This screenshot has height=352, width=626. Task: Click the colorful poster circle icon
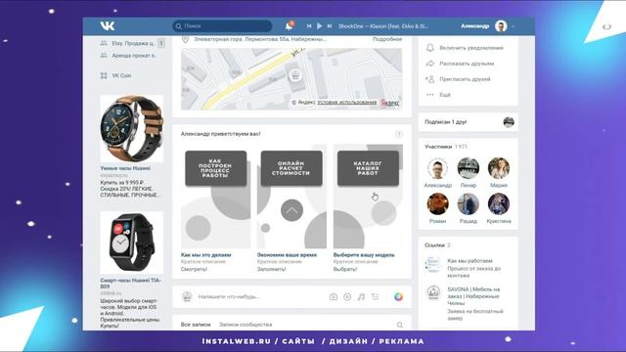pos(398,296)
